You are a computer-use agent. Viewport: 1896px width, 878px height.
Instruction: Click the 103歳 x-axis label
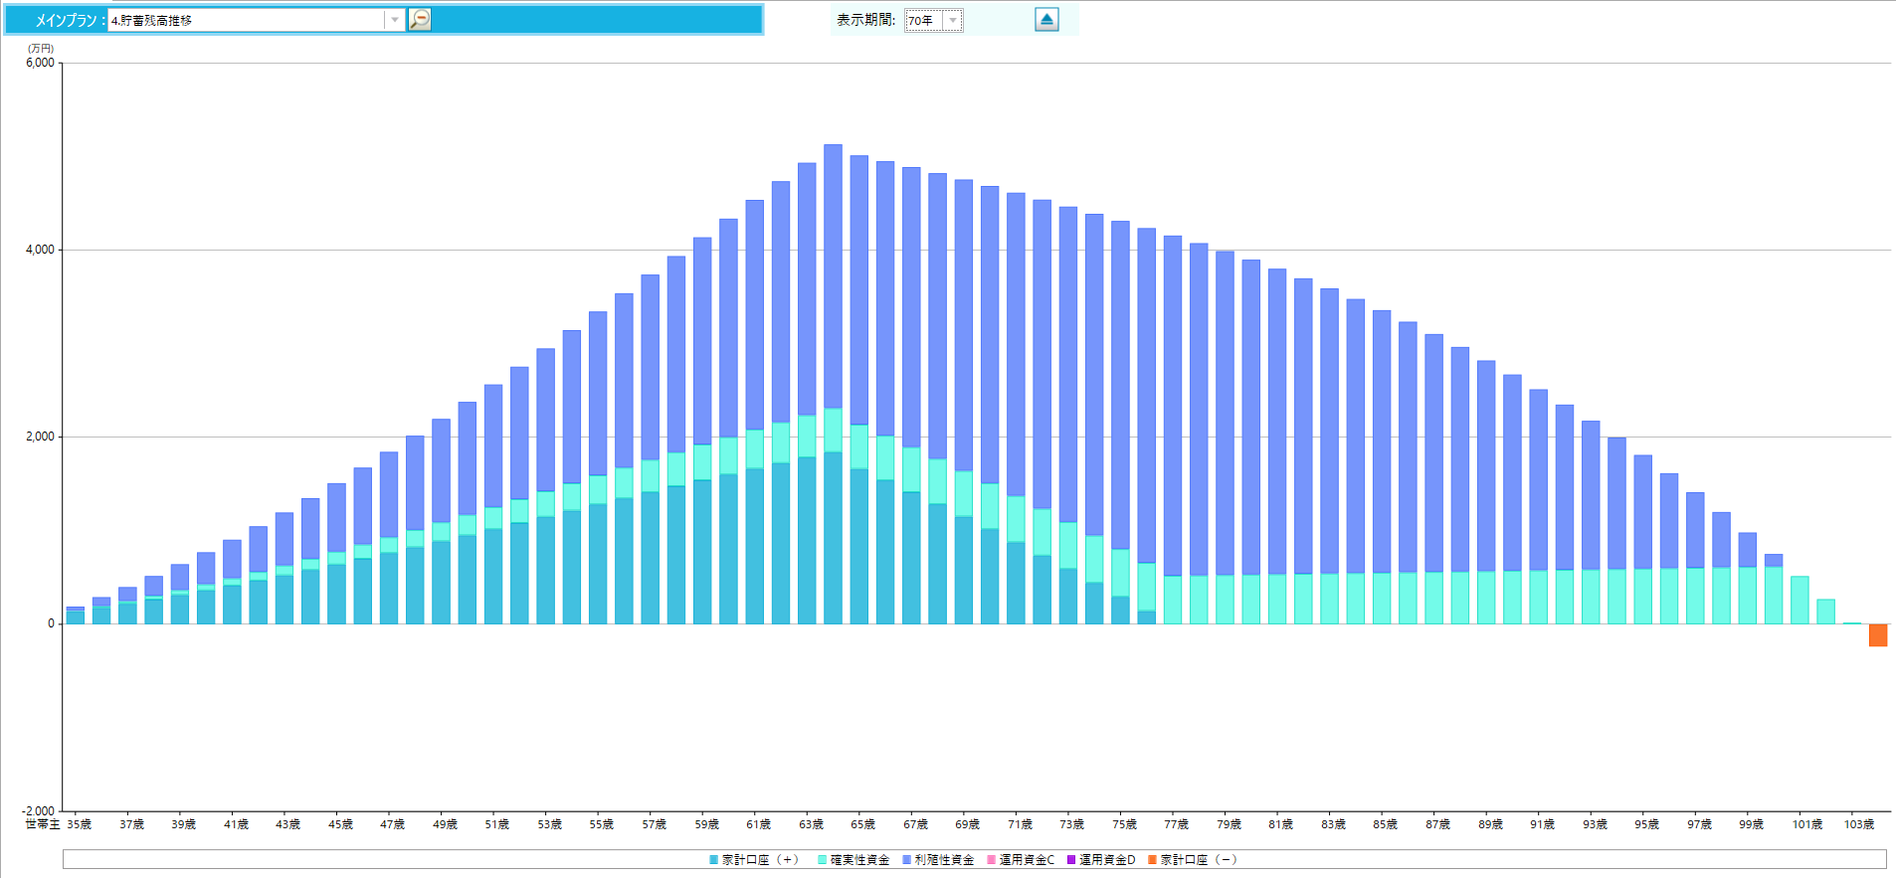pyautogui.click(x=1858, y=824)
